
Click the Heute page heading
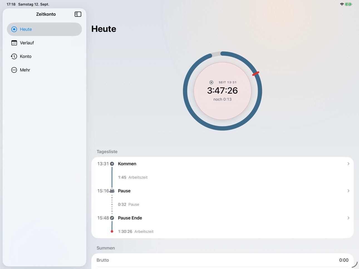point(104,29)
